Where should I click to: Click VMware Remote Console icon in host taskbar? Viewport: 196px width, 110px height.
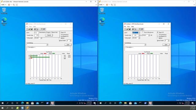pyautogui.click(x=27, y=108)
